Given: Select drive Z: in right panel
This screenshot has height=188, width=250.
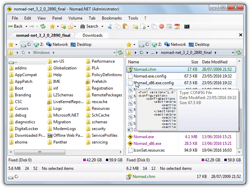Looking at the screenshot, I should click(x=157, y=44).
